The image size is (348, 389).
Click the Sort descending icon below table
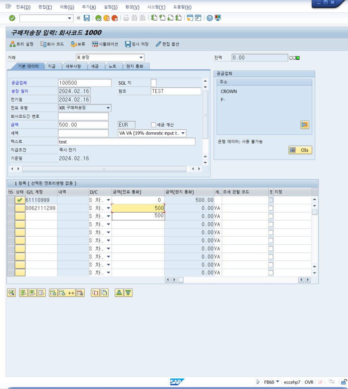pos(128,293)
